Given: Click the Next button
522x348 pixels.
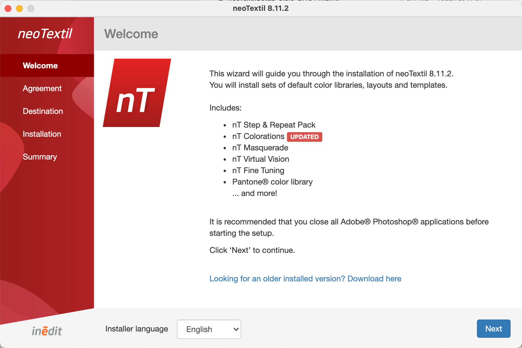Looking at the screenshot, I should (493, 329).
